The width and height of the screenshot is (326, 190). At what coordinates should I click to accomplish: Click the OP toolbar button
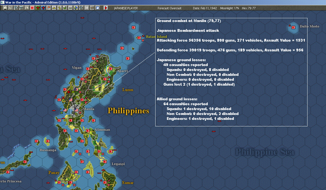click(x=87, y=8)
